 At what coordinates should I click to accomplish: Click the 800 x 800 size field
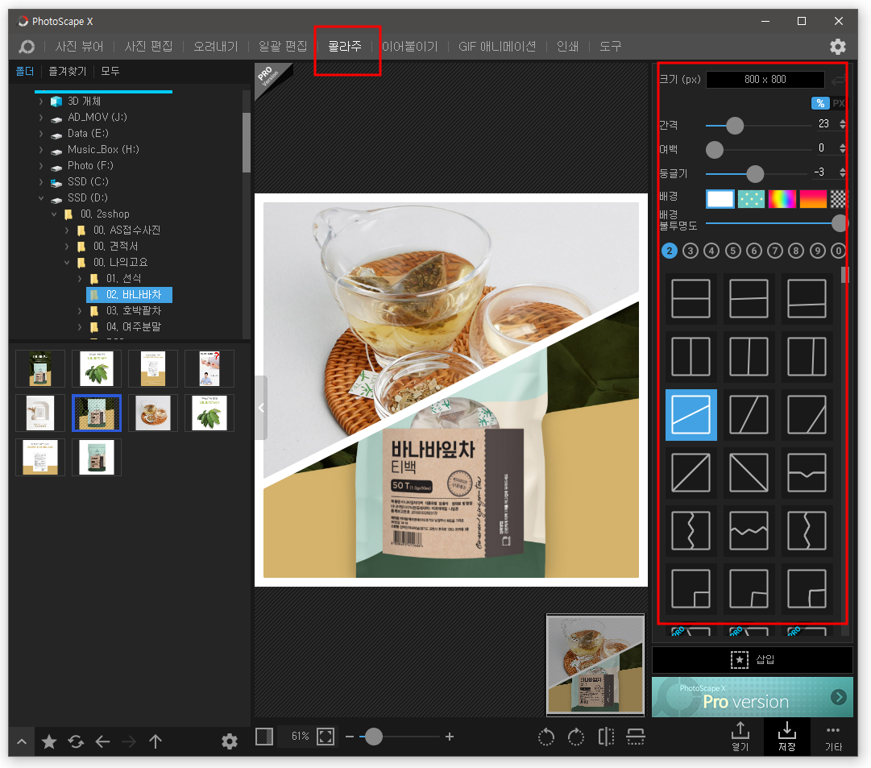pos(765,80)
